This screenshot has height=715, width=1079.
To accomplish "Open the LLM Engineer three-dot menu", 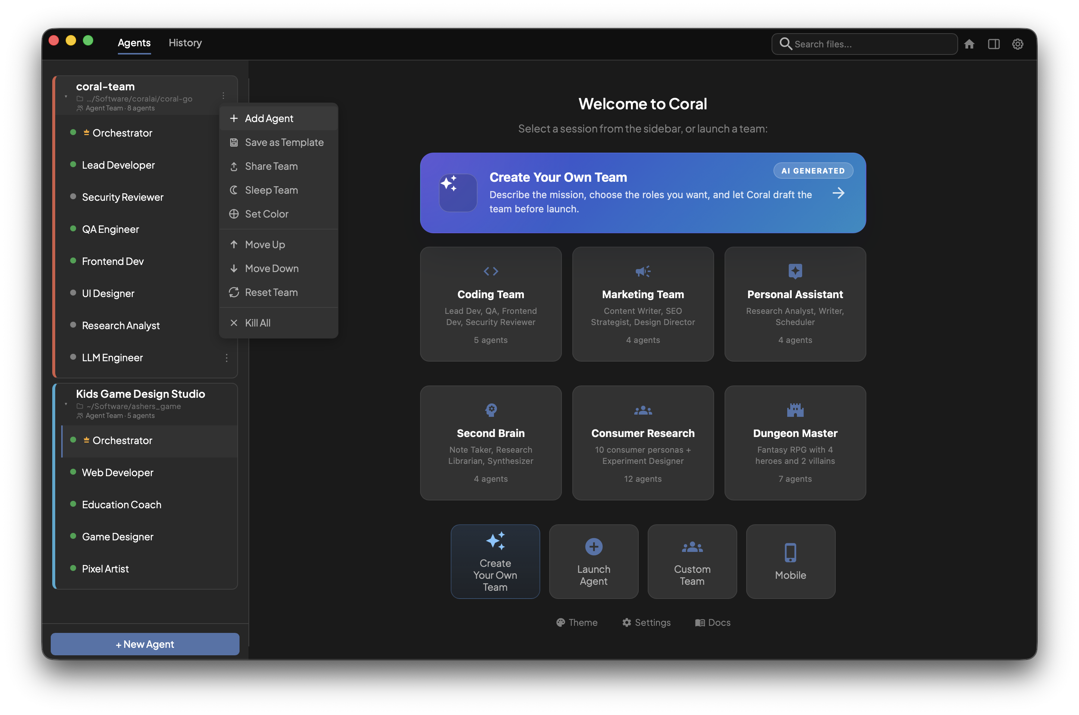I will coord(227,358).
